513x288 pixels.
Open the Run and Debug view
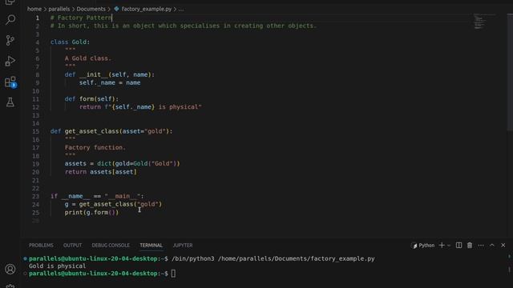click(10, 61)
